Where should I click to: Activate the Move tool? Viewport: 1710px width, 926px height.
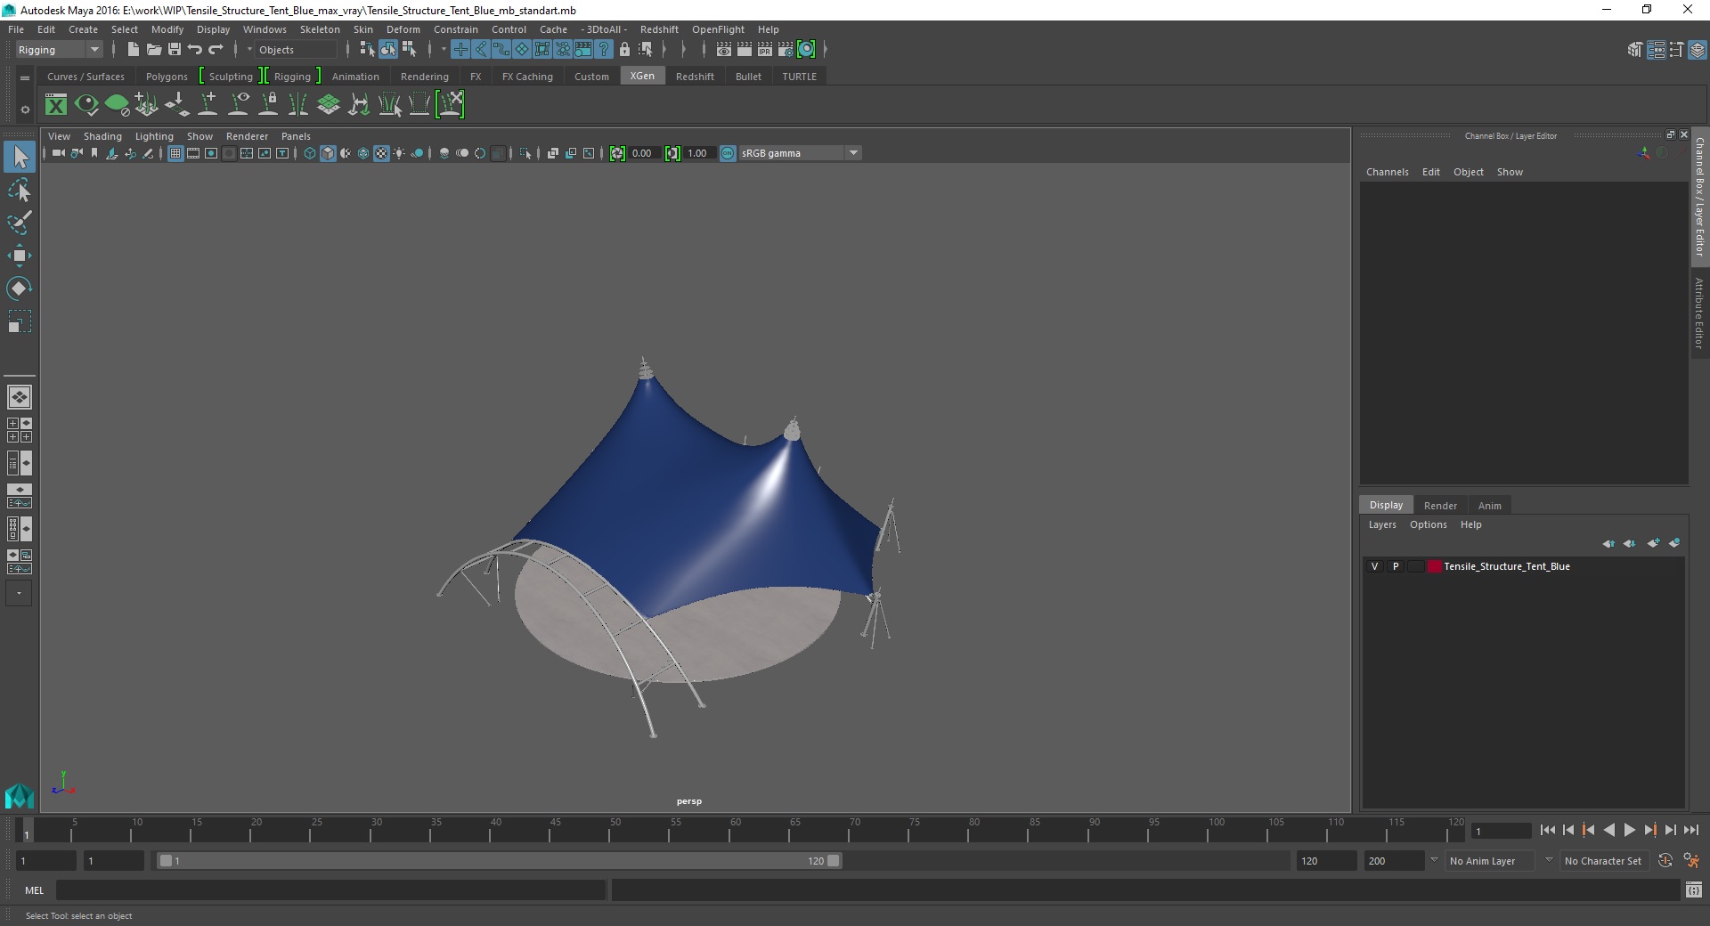(x=20, y=256)
